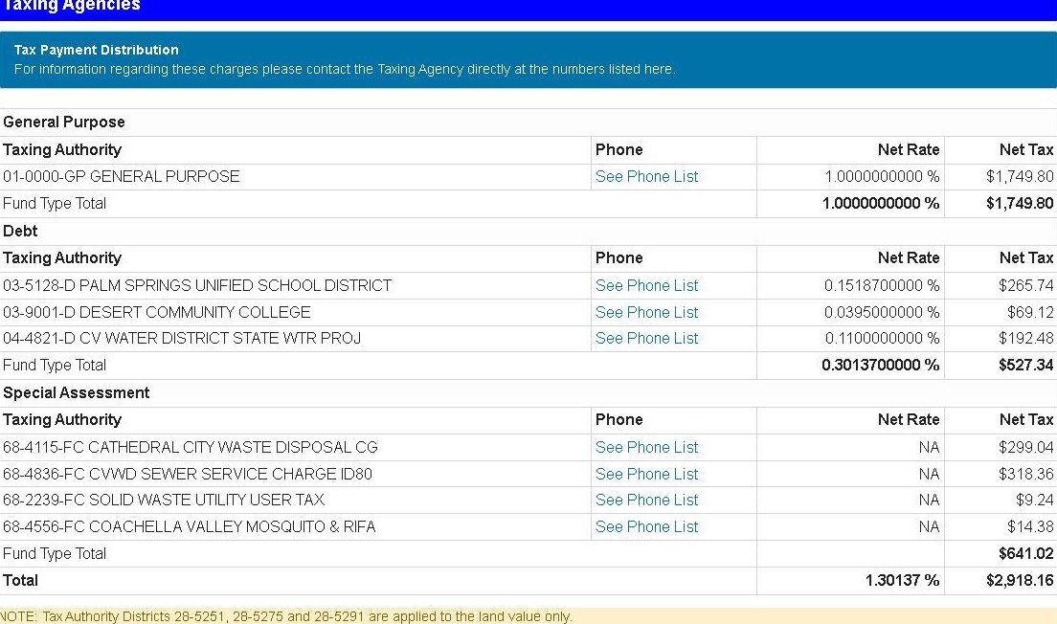Open See Phone List for General Purpose
The width and height of the screenshot is (1057, 624).
(x=646, y=176)
